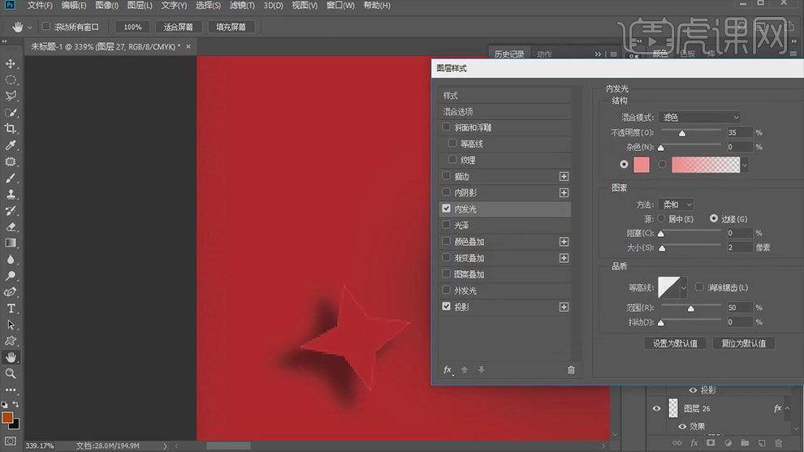Image resolution: width=804 pixels, height=452 pixels.
Task: Enable Satin (光泽) checkbox
Action: click(x=446, y=225)
